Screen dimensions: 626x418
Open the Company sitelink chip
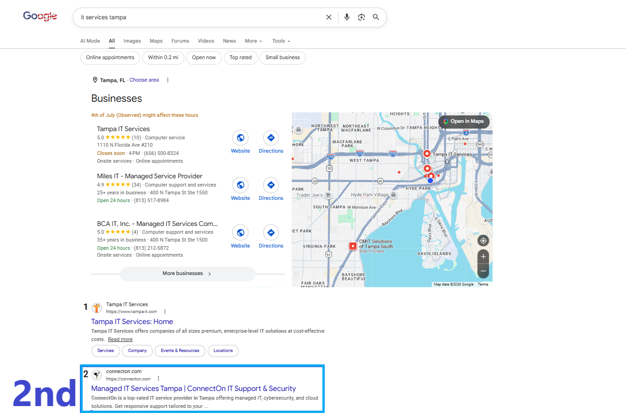point(137,351)
